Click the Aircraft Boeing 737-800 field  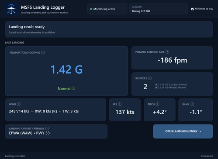[159, 9]
